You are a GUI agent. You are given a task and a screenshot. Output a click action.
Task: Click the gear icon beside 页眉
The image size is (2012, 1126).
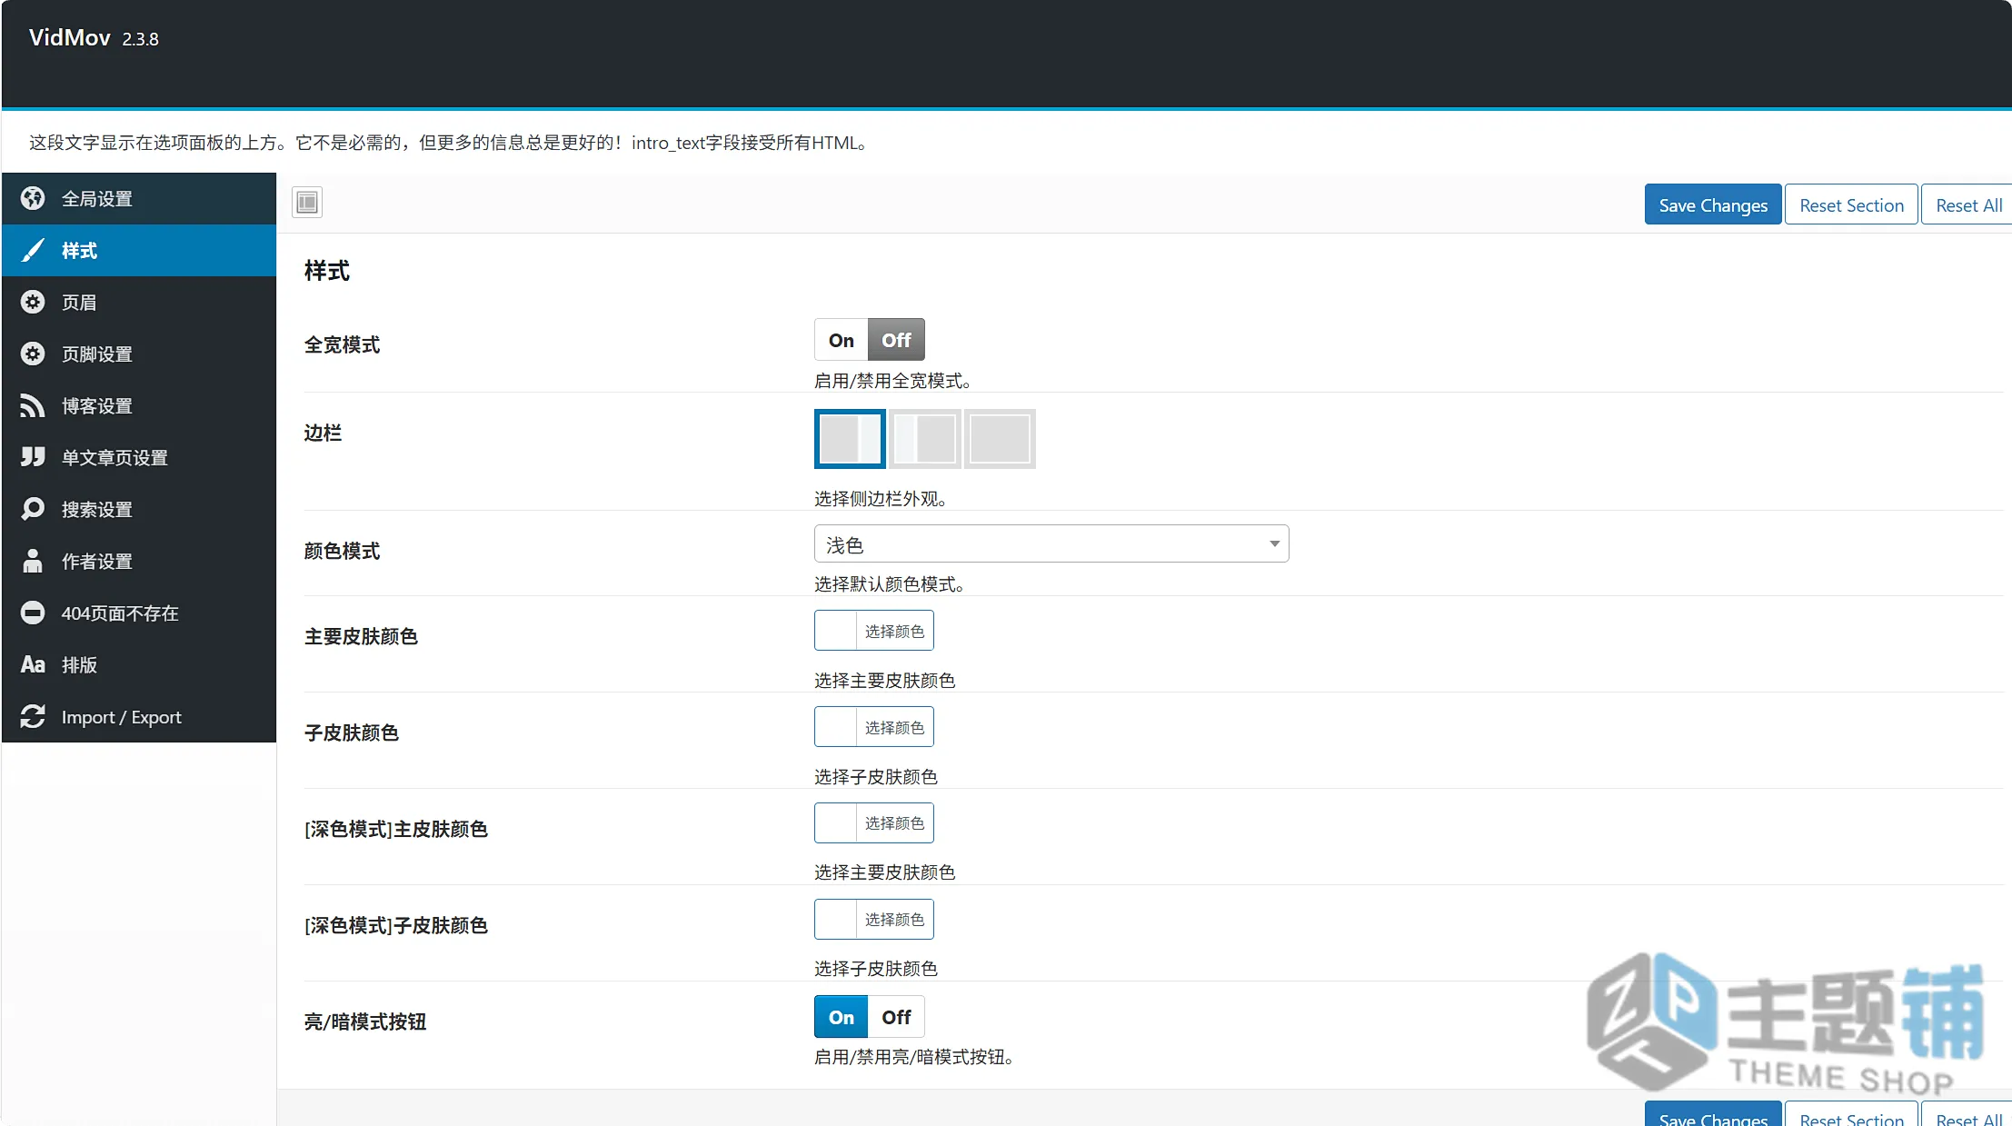[33, 302]
